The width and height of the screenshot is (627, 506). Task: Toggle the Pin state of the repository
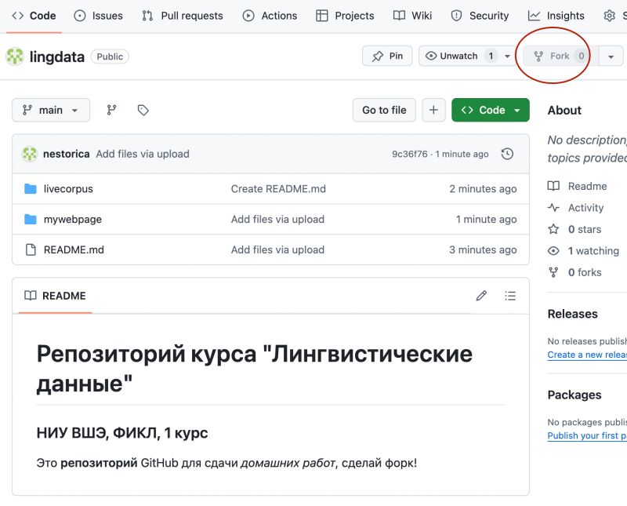386,56
